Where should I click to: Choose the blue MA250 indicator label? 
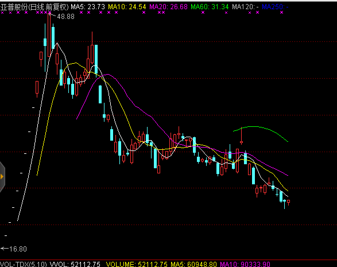(275, 7)
